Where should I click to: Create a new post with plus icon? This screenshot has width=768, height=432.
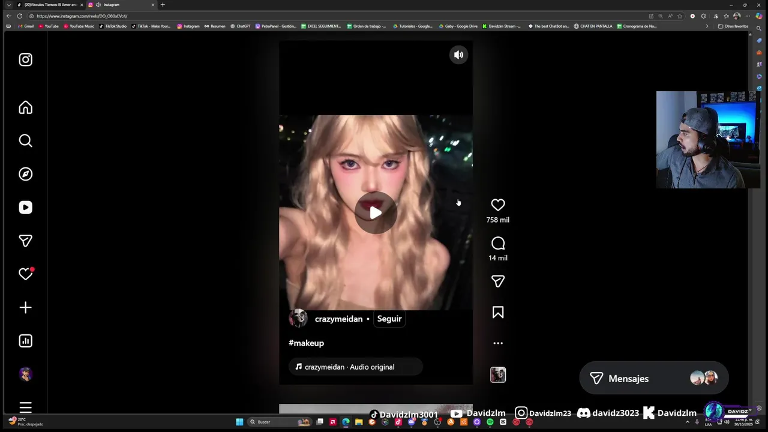[25, 308]
